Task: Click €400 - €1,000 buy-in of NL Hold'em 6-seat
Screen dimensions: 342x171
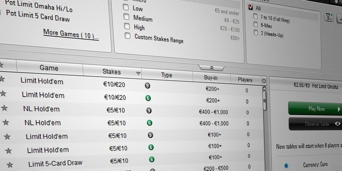Action: point(214,124)
